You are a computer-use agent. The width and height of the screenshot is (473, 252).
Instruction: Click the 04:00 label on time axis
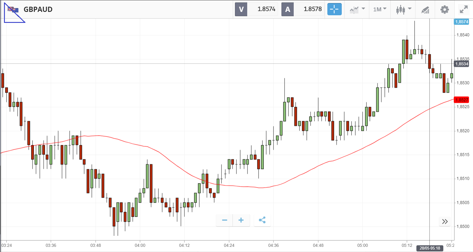pos(140,245)
